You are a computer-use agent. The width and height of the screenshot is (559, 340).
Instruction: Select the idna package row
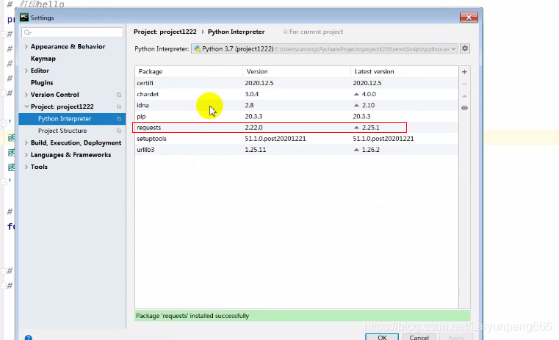coord(297,105)
